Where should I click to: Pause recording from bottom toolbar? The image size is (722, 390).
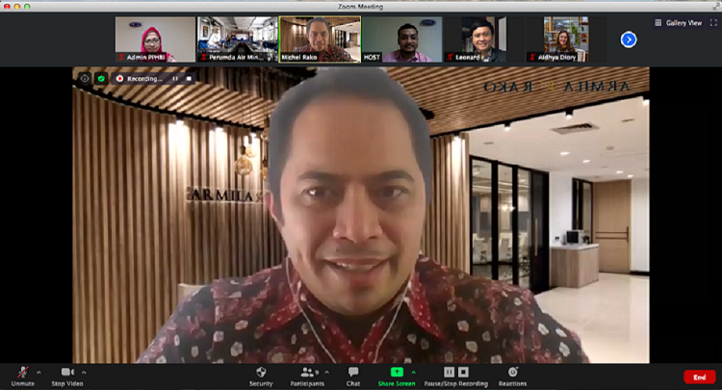coord(449,372)
